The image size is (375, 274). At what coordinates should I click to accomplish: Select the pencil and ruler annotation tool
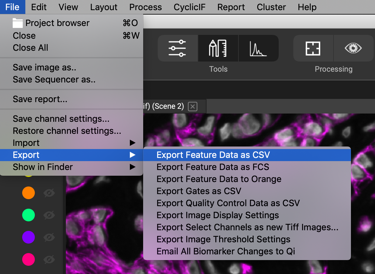pos(218,48)
